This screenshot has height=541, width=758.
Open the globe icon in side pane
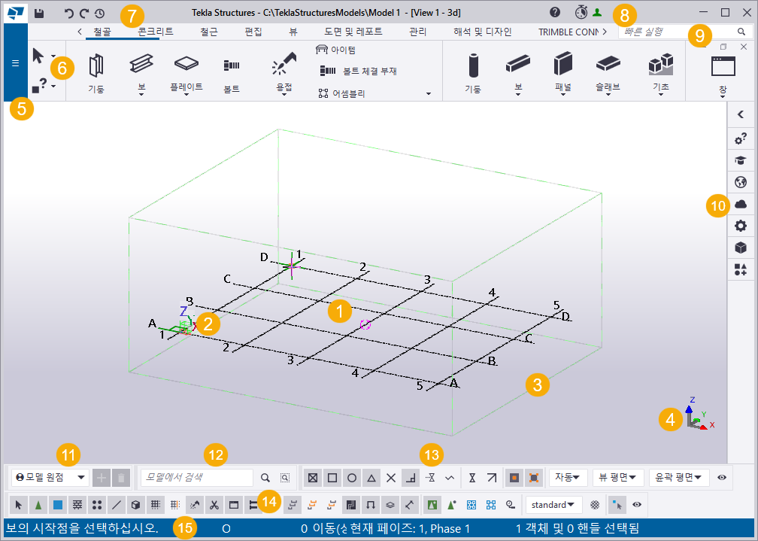tap(741, 182)
